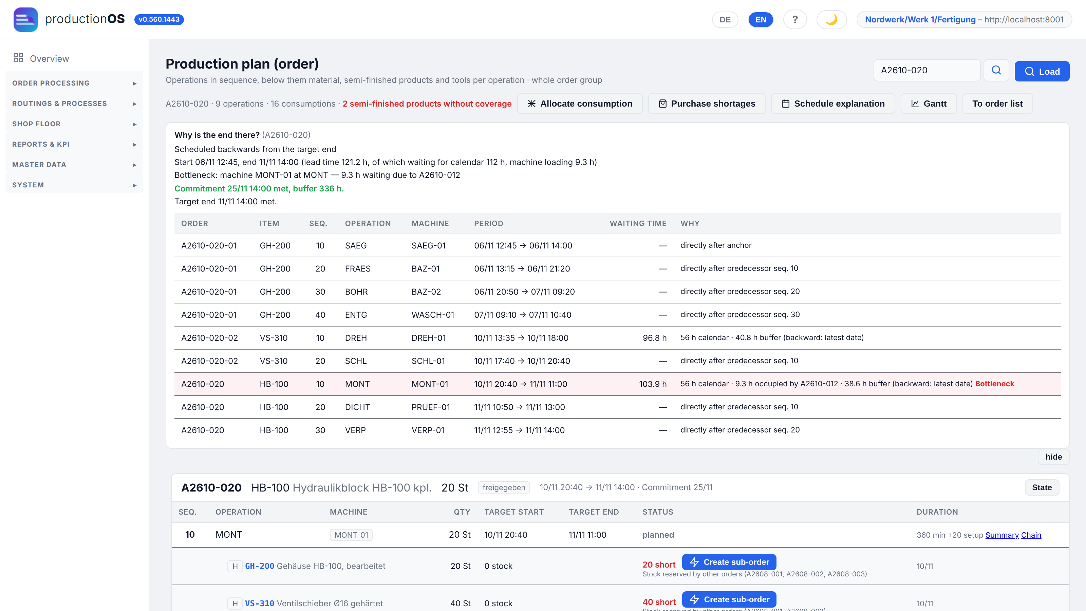Expand REPORTS & KPI section
The image size is (1086, 611).
pos(74,144)
